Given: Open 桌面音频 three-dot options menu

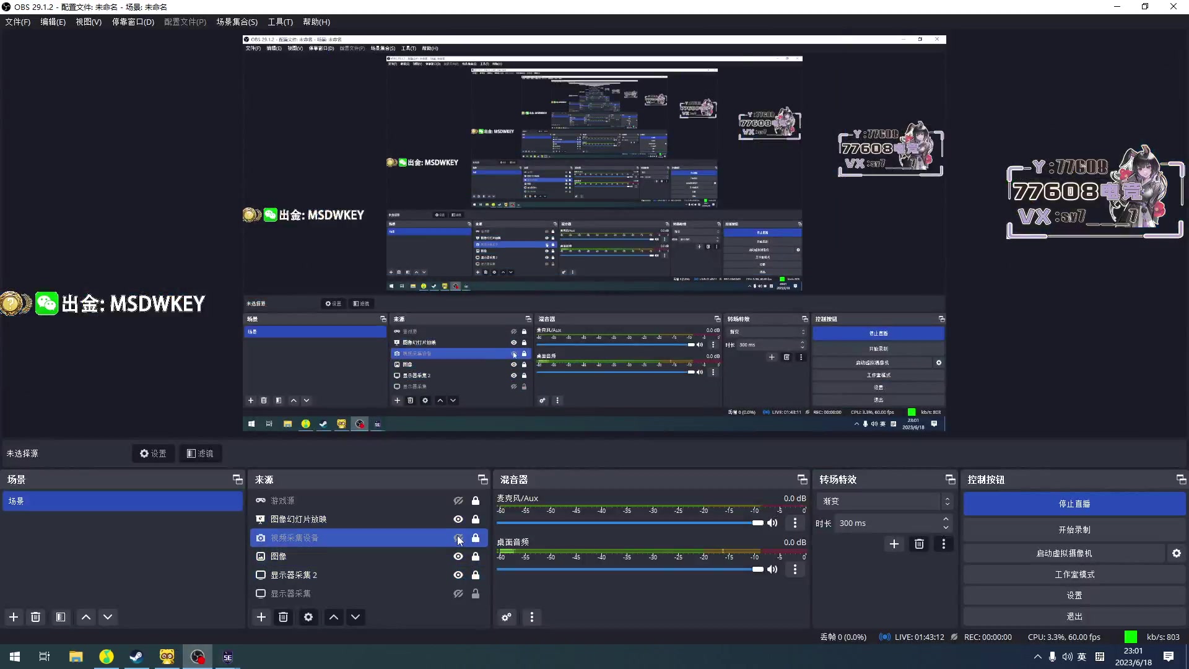Looking at the screenshot, I should pos(795,569).
